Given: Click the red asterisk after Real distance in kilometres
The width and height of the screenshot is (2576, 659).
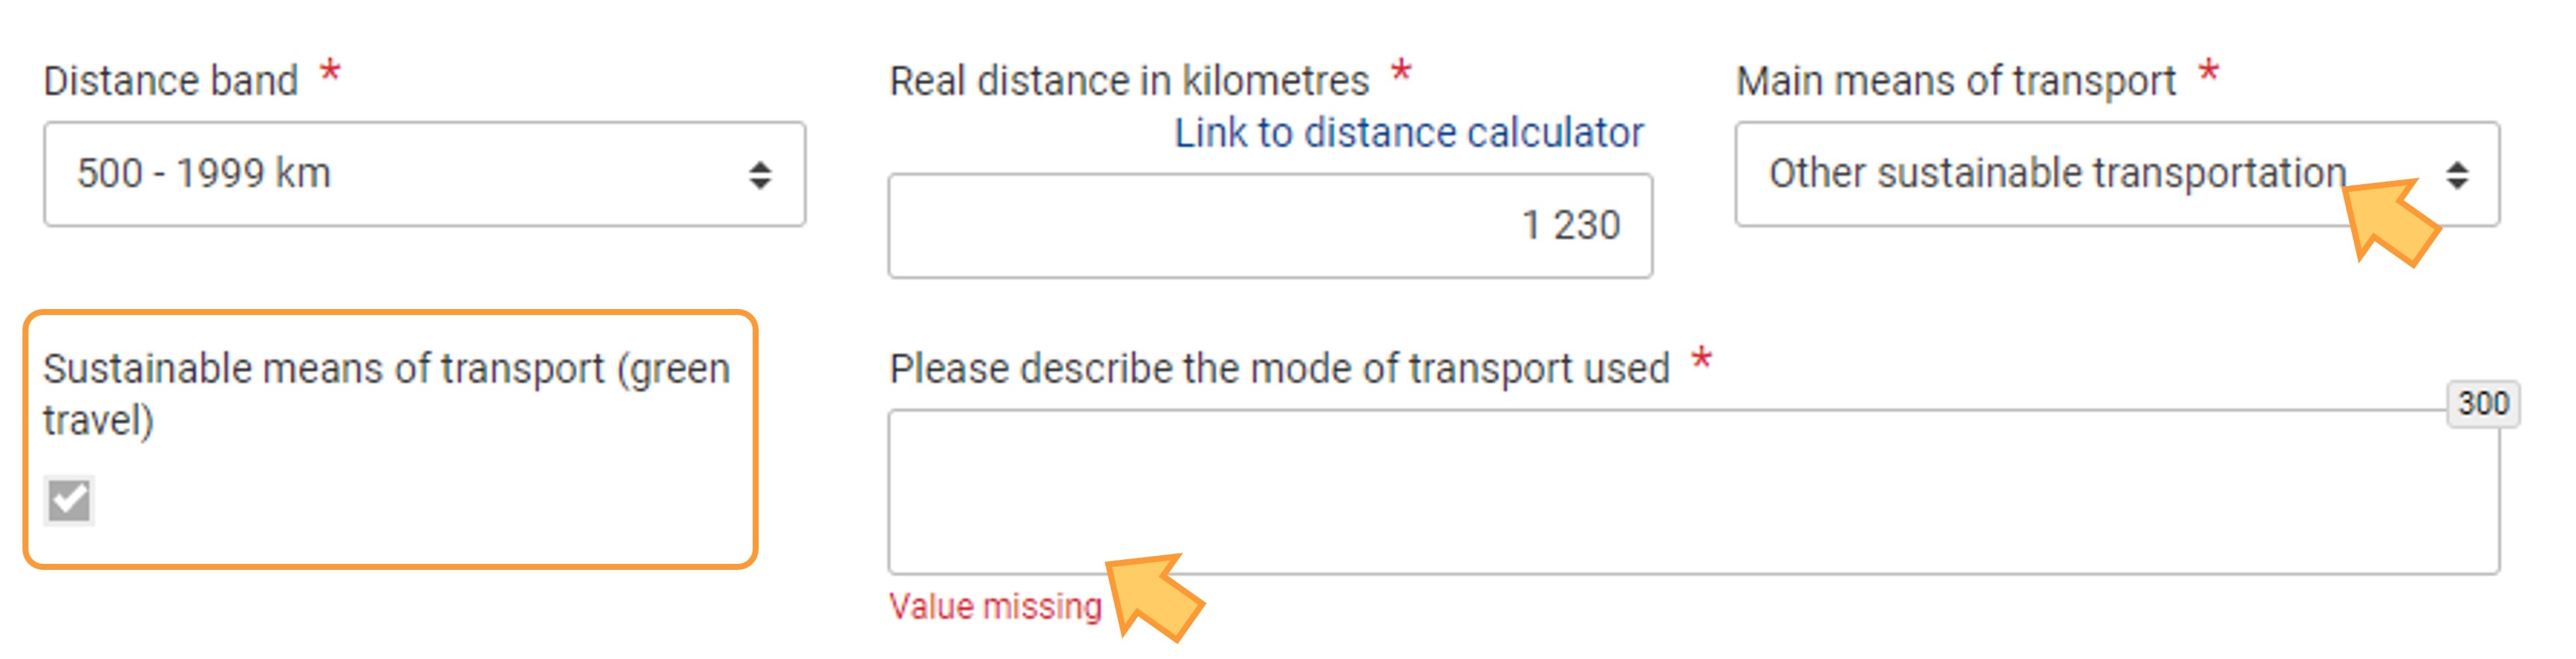Looking at the screenshot, I should tap(1401, 72).
